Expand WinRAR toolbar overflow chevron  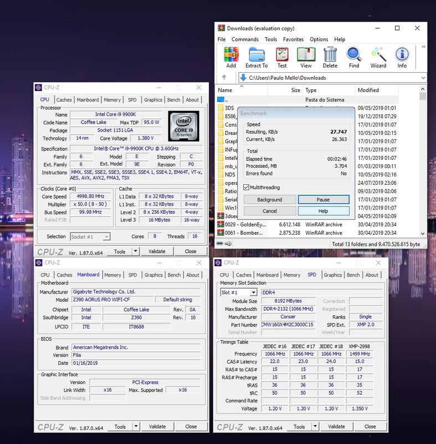423,47
